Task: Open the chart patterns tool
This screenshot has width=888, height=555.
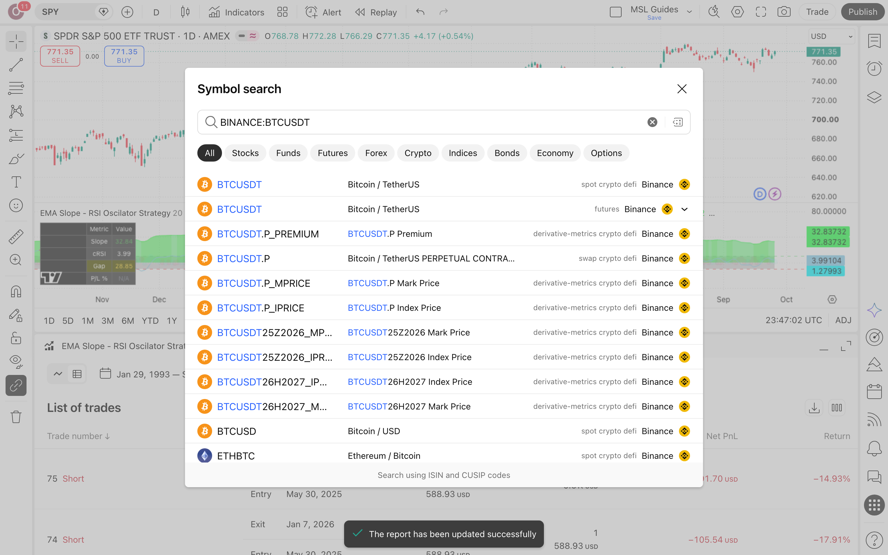Action: tap(16, 112)
